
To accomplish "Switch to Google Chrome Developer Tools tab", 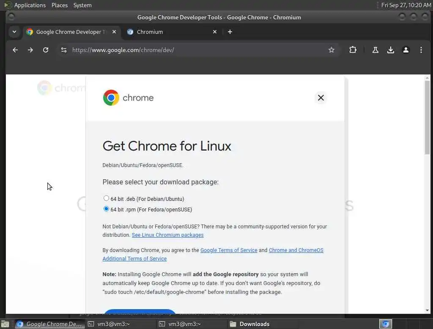I will (x=72, y=32).
